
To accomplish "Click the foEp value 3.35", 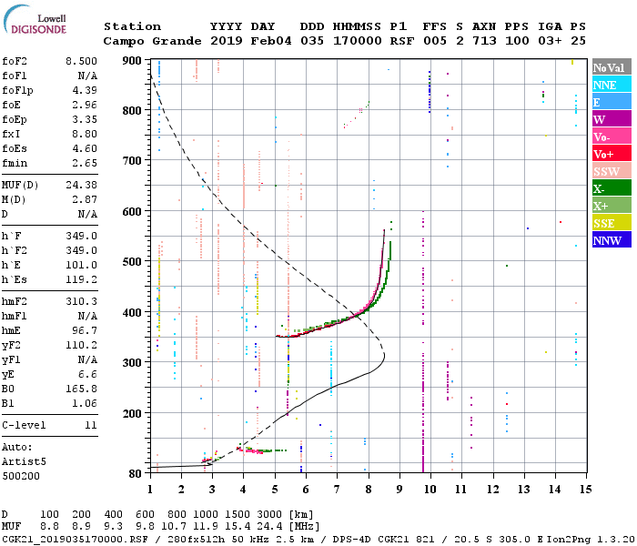I will point(85,119).
